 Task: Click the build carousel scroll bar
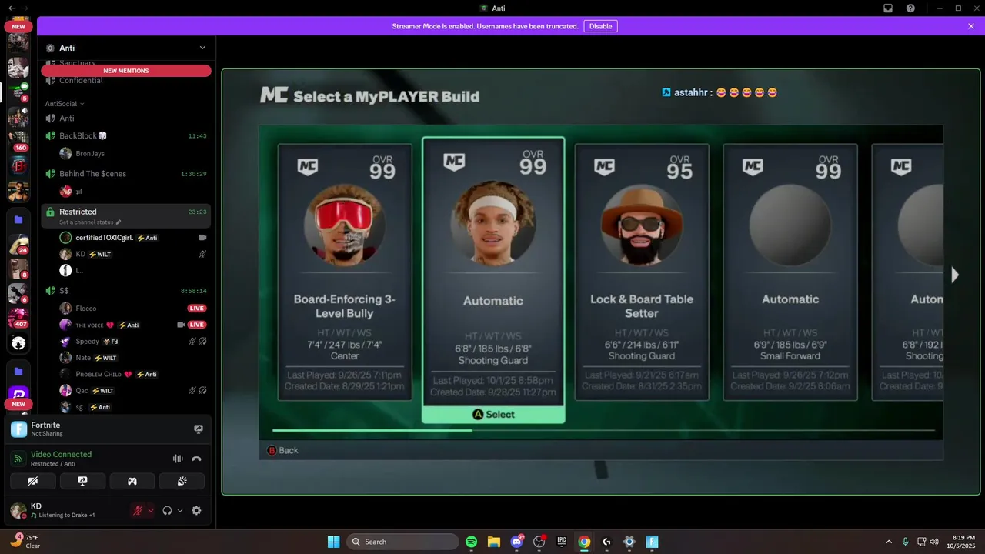[604, 430]
